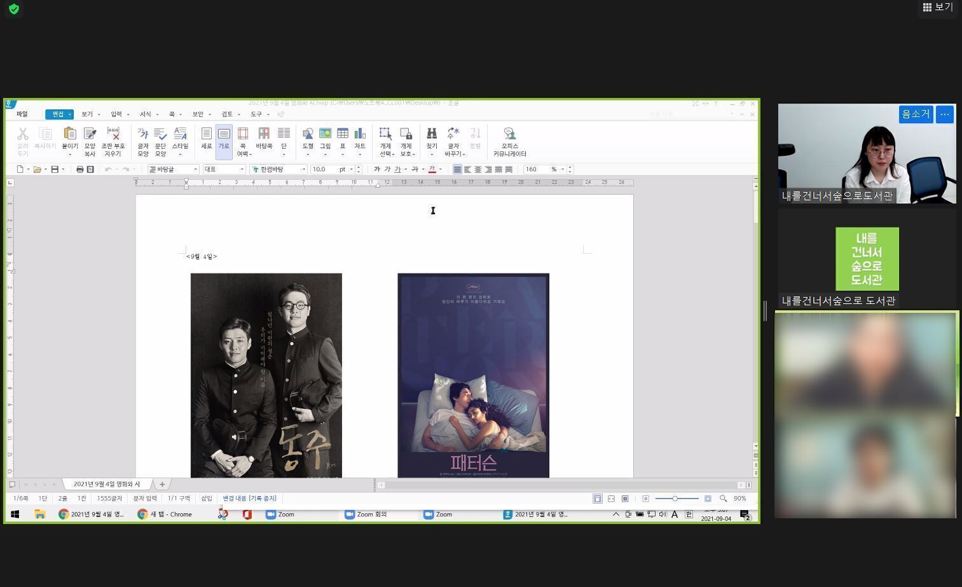
Task: Click the 음소거 mute button
Action: click(x=916, y=114)
